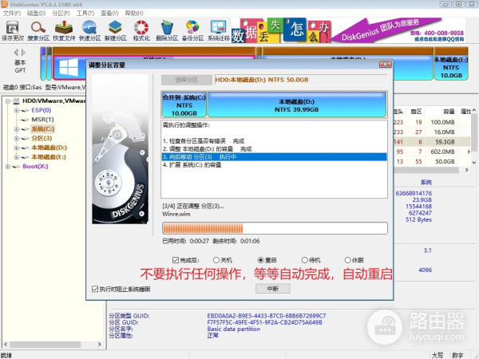Click right arrow of tree horizontal scrollbar
The height and width of the screenshot is (359, 479).
(100, 344)
